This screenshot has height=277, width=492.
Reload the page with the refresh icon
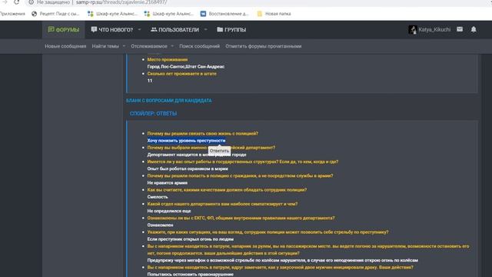[x=16, y=2]
